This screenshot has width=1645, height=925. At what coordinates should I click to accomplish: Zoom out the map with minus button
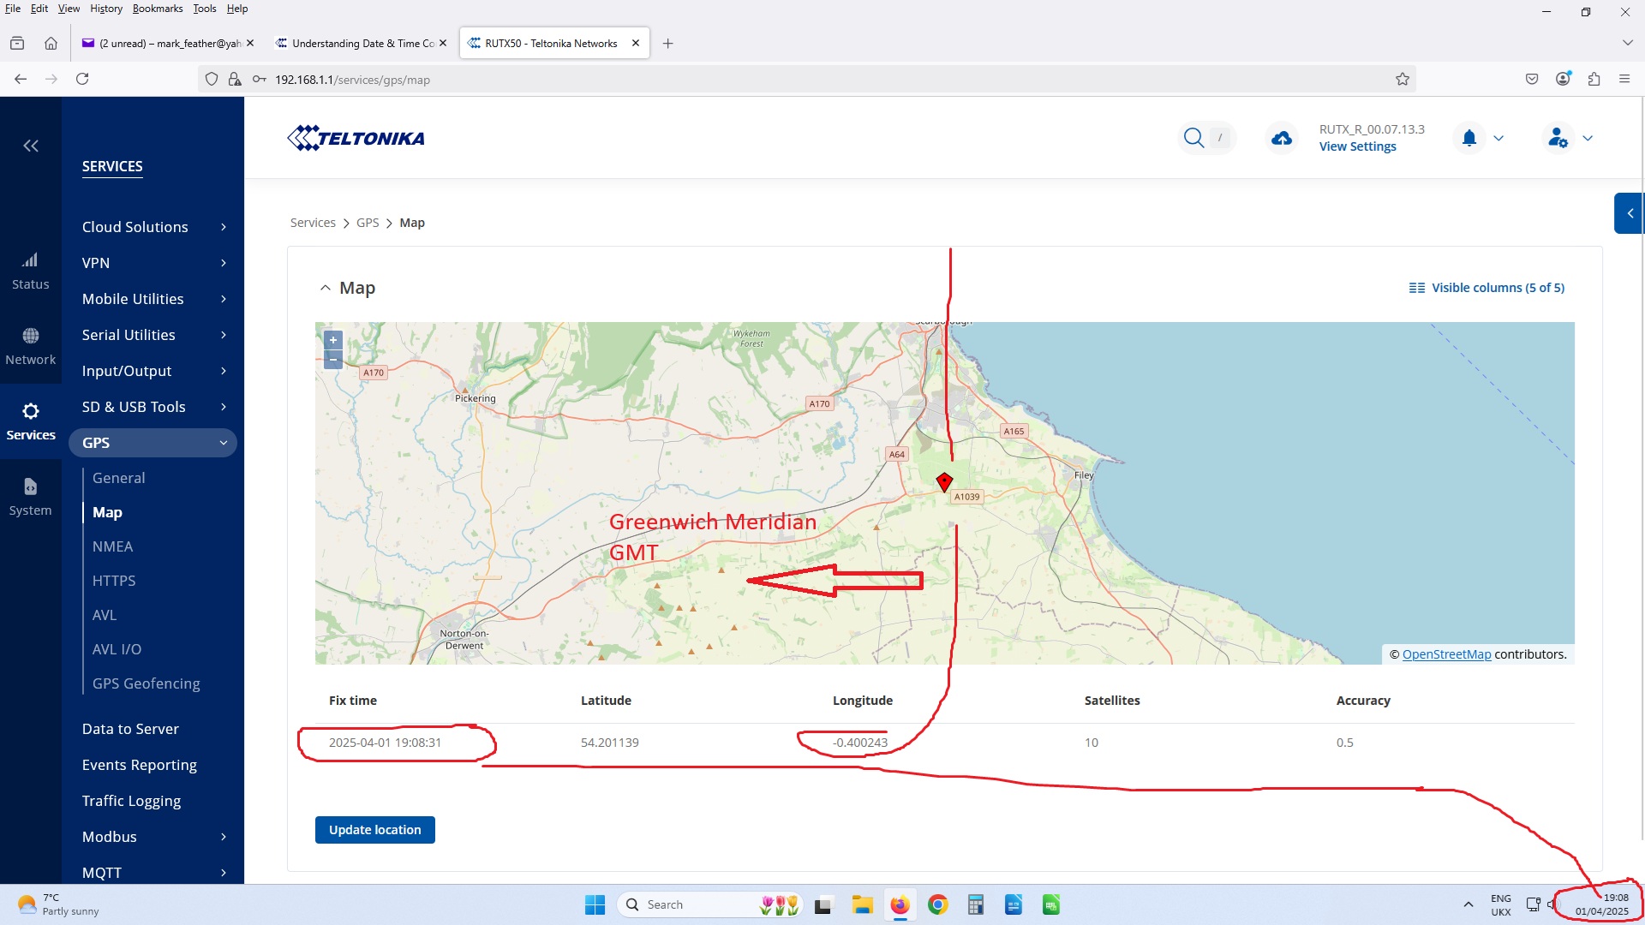pyautogui.click(x=333, y=360)
